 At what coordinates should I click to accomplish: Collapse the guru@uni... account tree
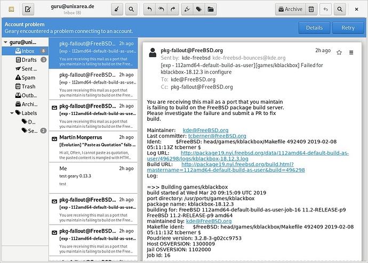pos(5,43)
